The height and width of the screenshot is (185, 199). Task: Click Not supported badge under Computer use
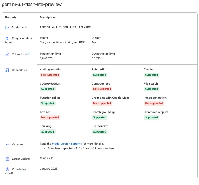coord(102,89)
